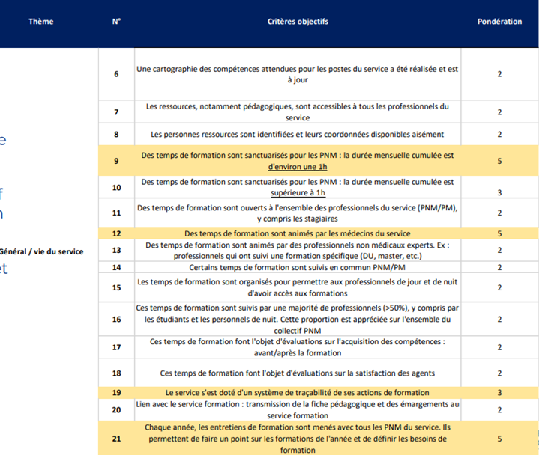
Task: Click the highlighted criterion about "système de traçabilité"
Action: coord(298,392)
